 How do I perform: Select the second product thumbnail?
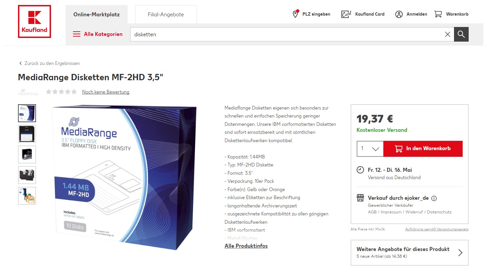[27, 134]
